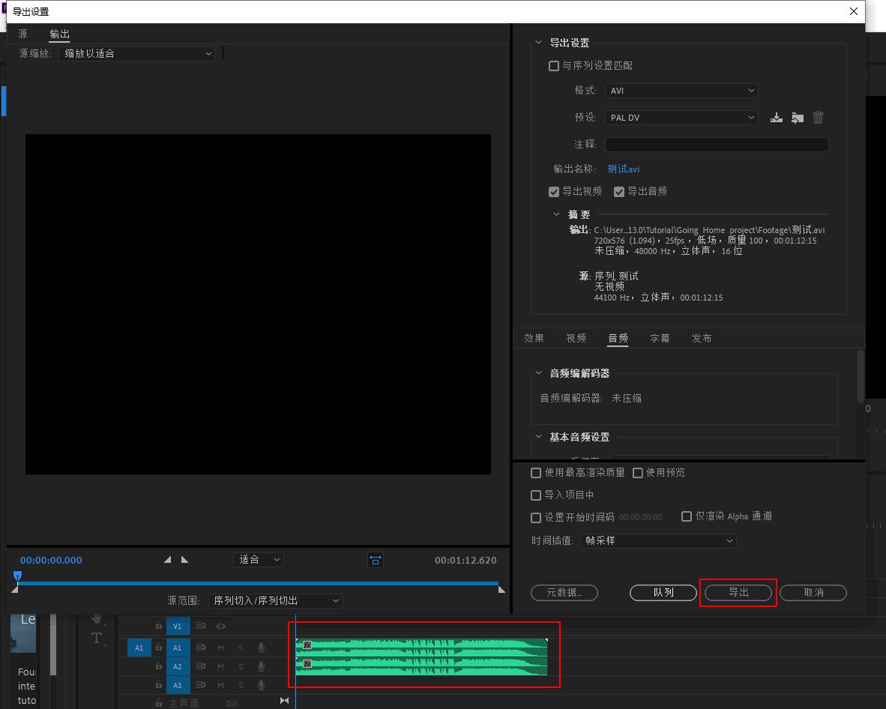Screen dimensions: 886x709
Task: Mute track A1 with its M button
Action: (x=221, y=648)
